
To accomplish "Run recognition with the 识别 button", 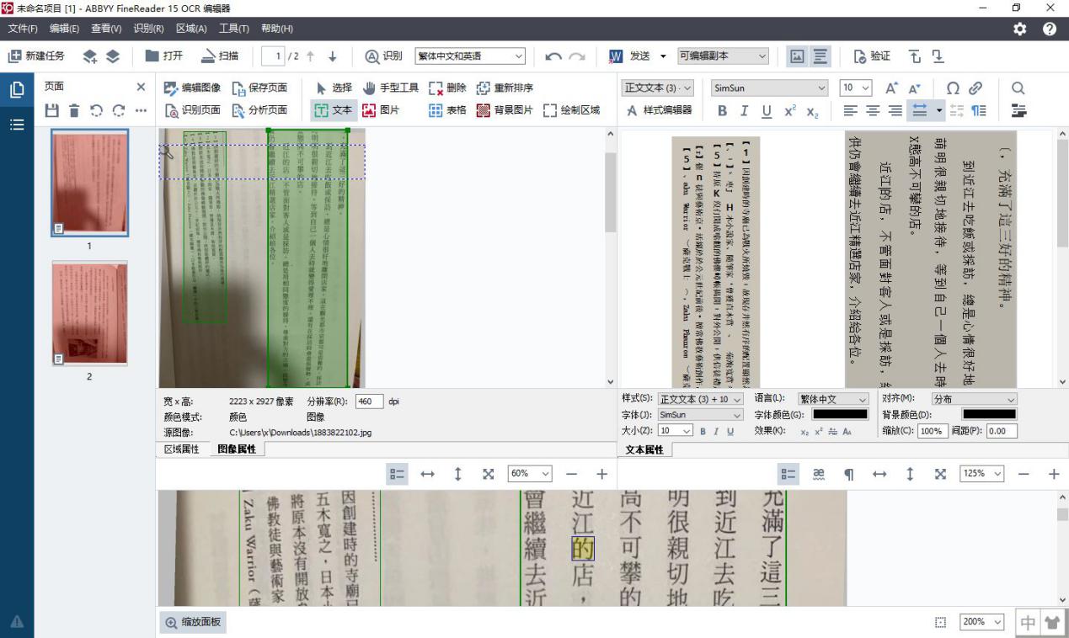I will pos(383,56).
